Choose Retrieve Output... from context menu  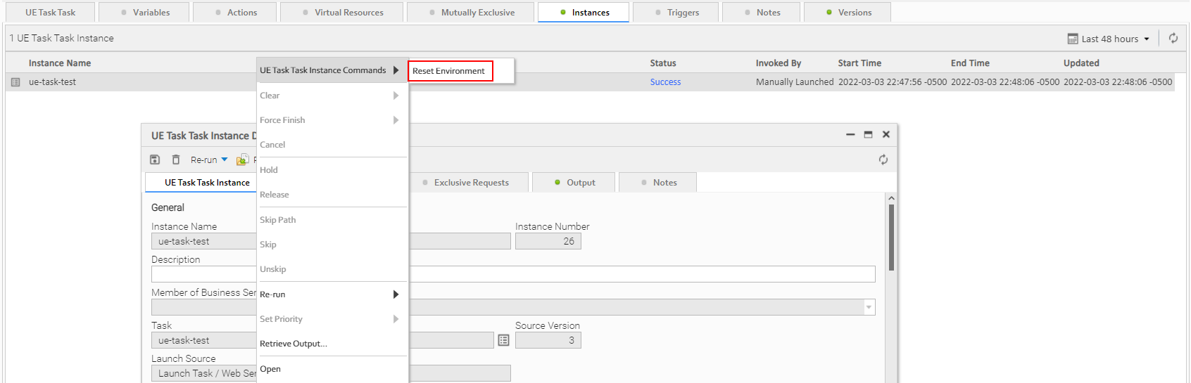pos(294,344)
